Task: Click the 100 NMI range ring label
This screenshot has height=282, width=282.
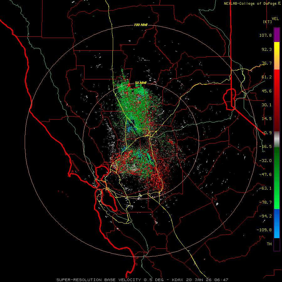Action: (x=141, y=25)
